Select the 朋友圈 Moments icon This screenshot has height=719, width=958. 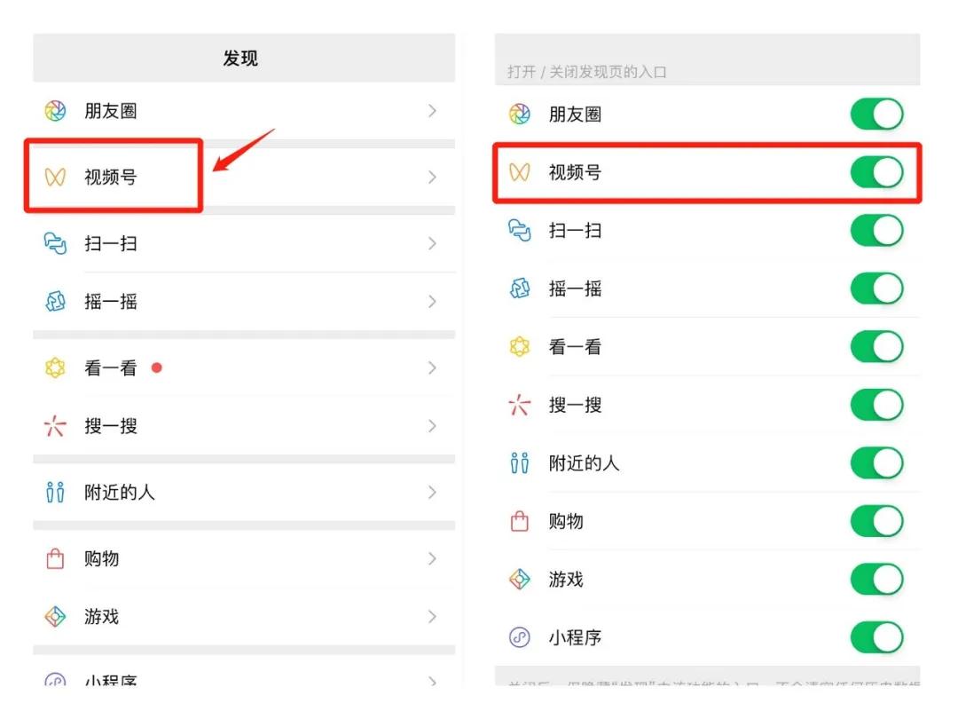coord(55,111)
